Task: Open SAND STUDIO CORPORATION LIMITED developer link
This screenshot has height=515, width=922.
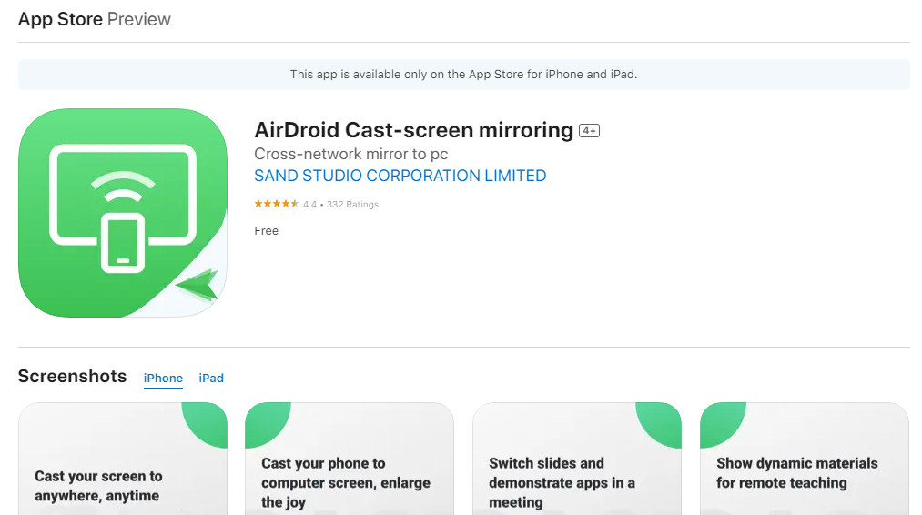Action: pyautogui.click(x=400, y=176)
